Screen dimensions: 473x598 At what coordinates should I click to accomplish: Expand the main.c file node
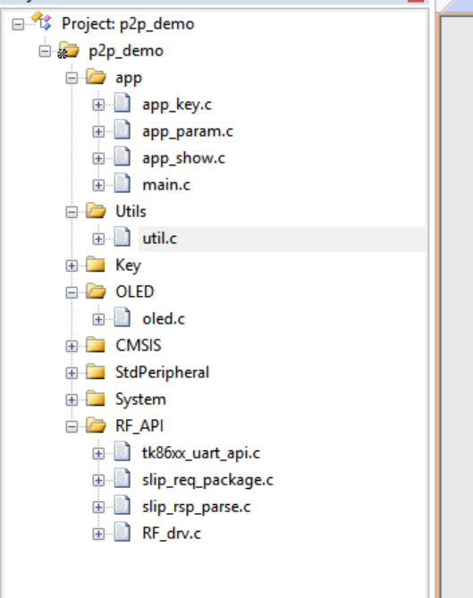98,185
